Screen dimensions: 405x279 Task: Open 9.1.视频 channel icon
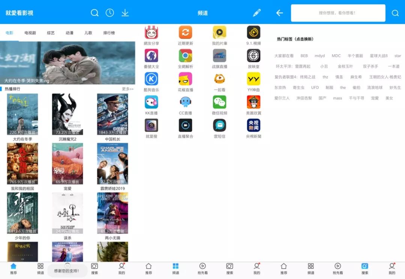pyautogui.click(x=253, y=32)
